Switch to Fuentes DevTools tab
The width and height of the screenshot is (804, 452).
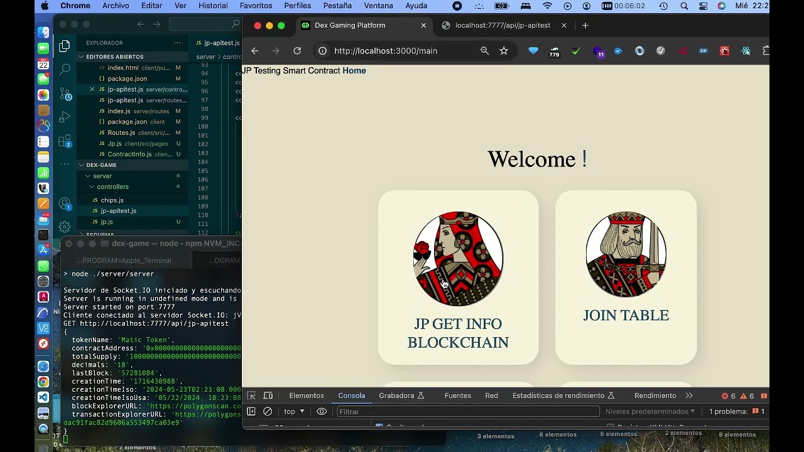(x=458, y=395)
